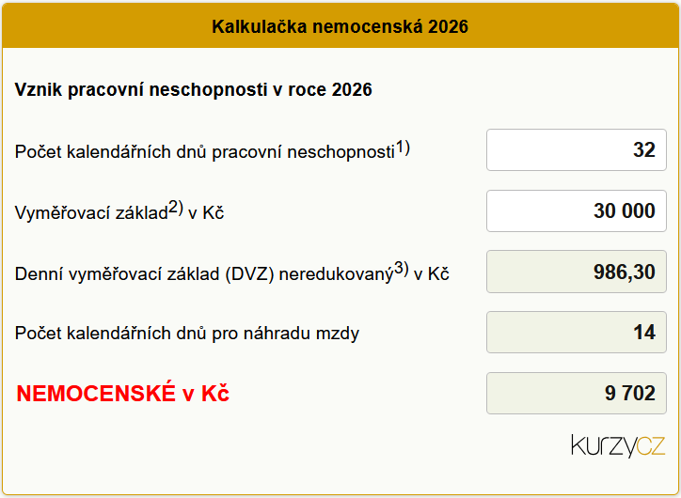681x498 pixels.
Task: Click the Počet kalendářních dnů pro náhradu mzdy label
Action: pos(187,333)
